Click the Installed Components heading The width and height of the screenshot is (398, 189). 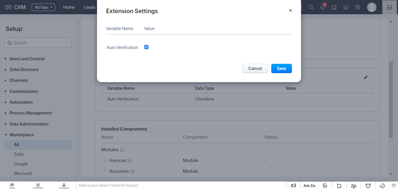click(124, 129)
